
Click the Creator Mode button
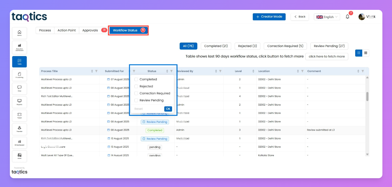tap(269, 17)
